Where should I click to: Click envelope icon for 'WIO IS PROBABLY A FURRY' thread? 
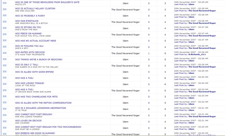[4, 15]
